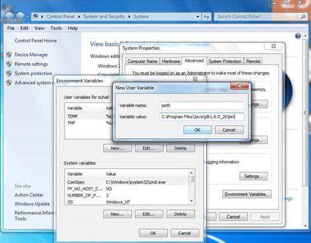The image size is (311, 243).
Task: Switch to the Computer Name tab
Action: click(x=142, y=61)
